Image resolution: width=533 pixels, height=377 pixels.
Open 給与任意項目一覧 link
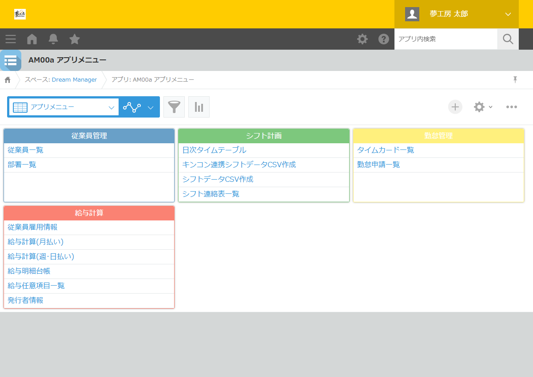[36, 286]
